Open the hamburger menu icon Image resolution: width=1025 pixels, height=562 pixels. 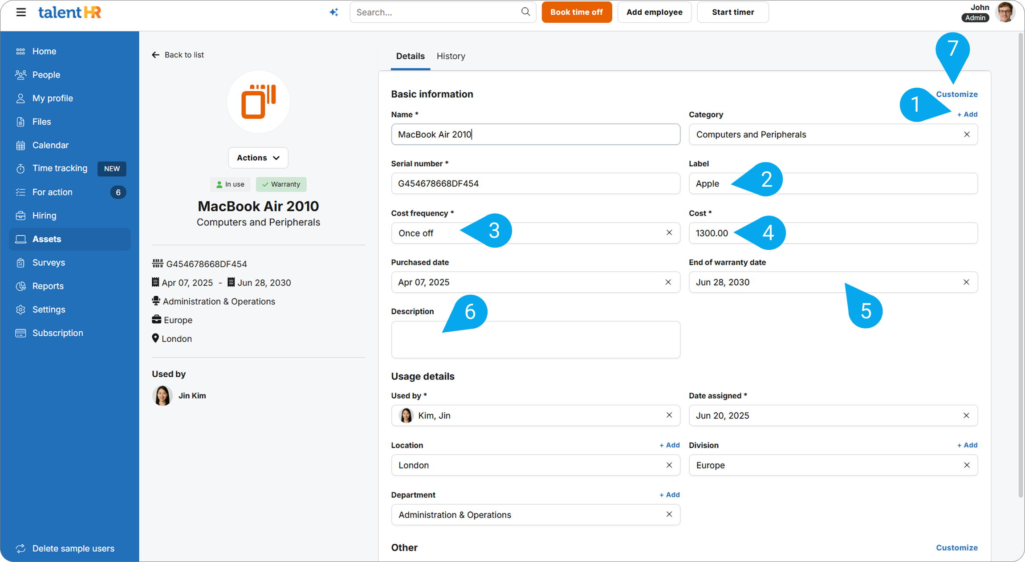21,12
